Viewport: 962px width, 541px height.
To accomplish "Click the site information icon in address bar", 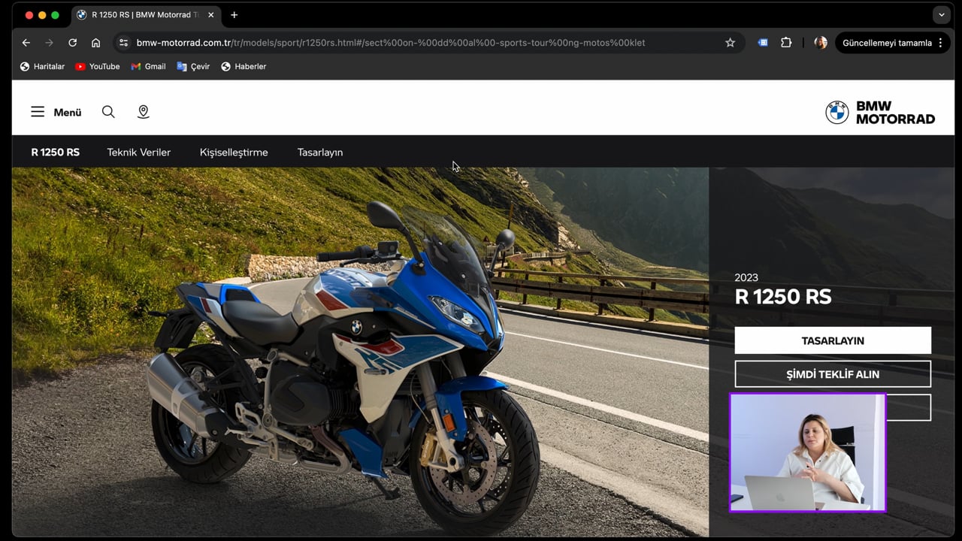I will click(124, 43).
